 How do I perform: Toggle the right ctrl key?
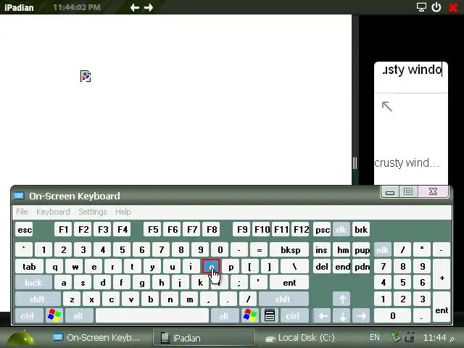293,316
